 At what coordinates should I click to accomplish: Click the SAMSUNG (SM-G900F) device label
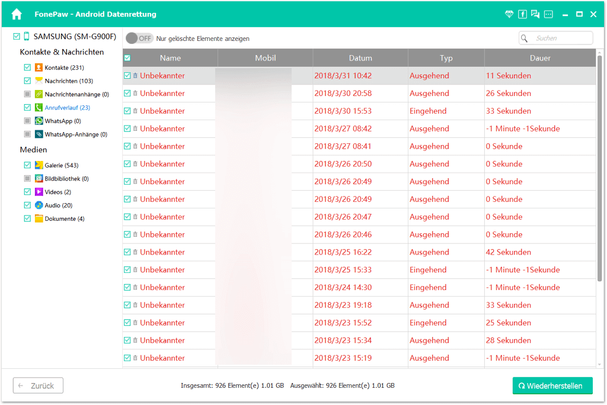[75, 36]
